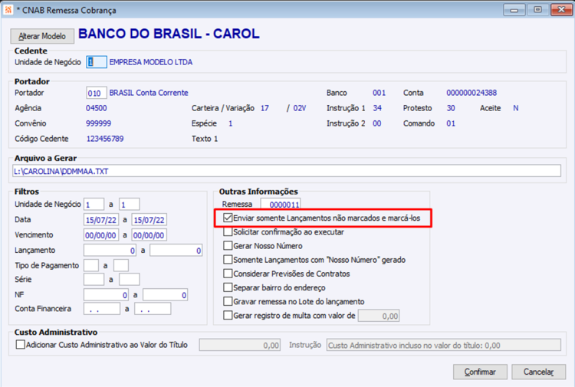
Task: Select the Portador code field
Action: pos(97,93)
